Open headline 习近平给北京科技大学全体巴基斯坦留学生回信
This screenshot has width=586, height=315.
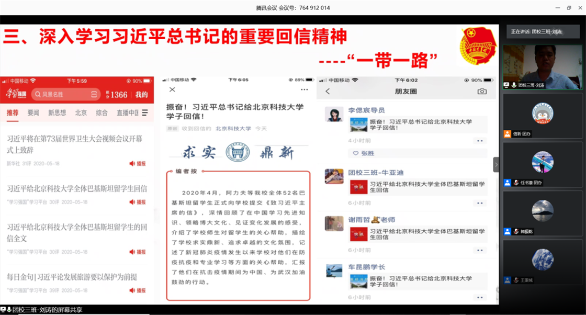tap(76, 189)
